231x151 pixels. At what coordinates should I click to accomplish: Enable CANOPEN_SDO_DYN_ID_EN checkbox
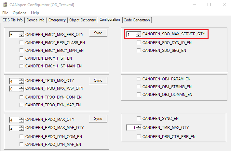139,42
